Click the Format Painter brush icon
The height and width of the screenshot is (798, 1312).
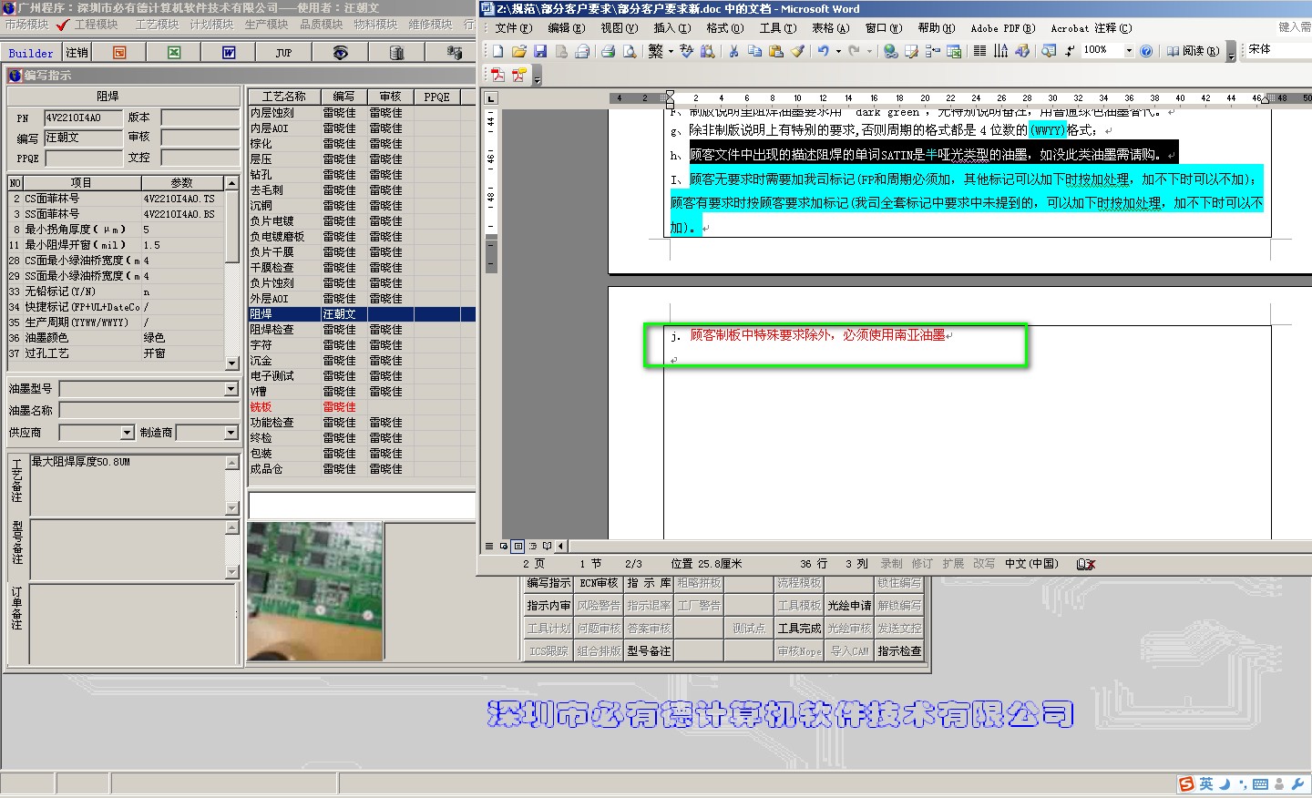coord(798,51)
